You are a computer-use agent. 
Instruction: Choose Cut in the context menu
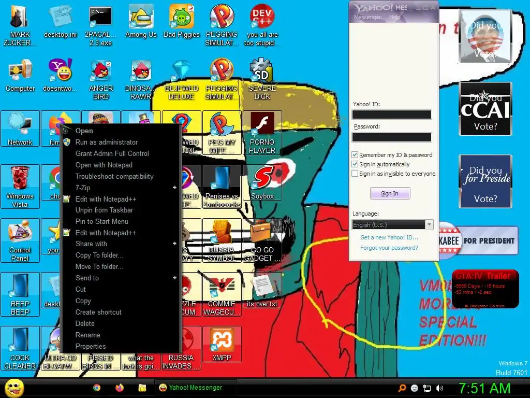pos(121,289)
